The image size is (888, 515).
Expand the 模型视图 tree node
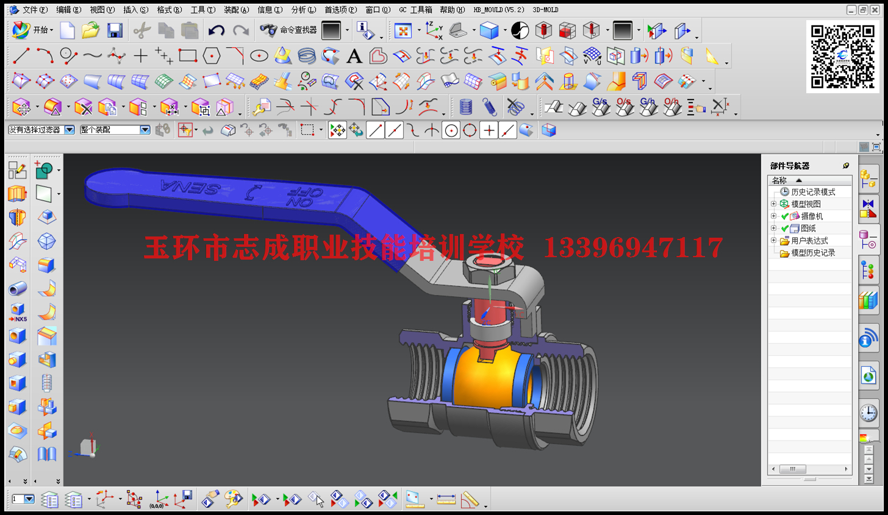click(774, 204)
